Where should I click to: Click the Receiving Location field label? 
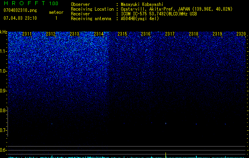coord(92,9)
